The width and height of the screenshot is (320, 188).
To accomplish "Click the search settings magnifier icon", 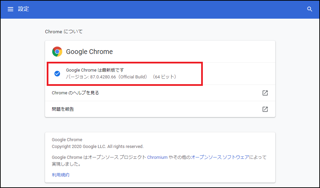I will [x=310, y=9].
